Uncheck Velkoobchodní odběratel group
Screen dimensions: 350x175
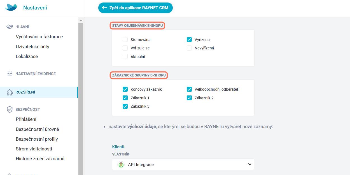pos(189,89)
